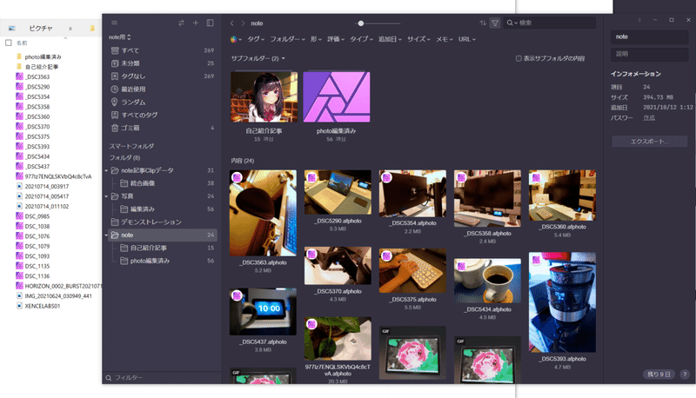Open the photo編集済み subfolder thumbnail
The height and width of the screenshot is (398, 696).
pyautogui.click(x=337, y=96)
